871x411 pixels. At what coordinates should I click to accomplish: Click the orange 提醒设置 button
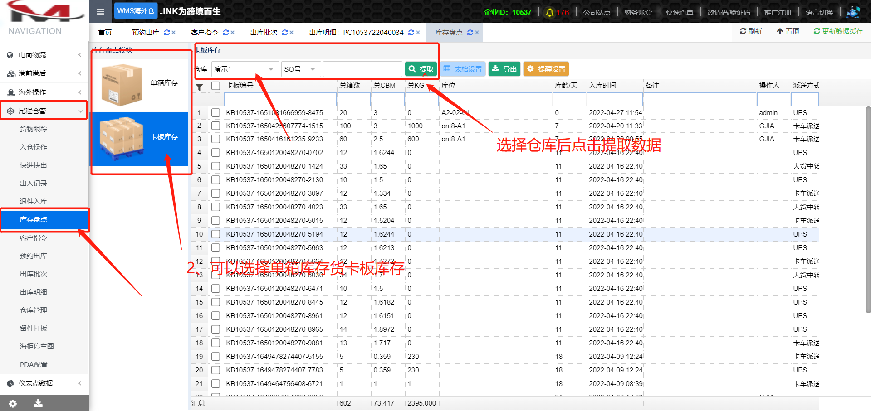tap(546, 69)
